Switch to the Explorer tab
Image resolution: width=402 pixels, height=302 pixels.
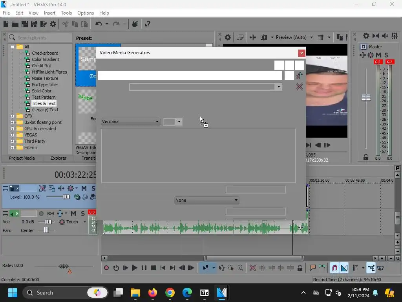(58, 158)
